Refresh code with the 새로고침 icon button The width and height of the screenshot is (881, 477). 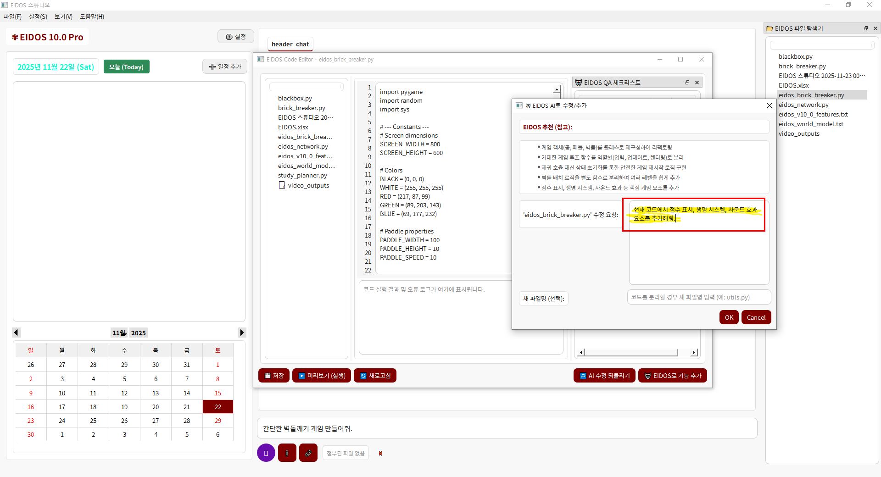375,375
